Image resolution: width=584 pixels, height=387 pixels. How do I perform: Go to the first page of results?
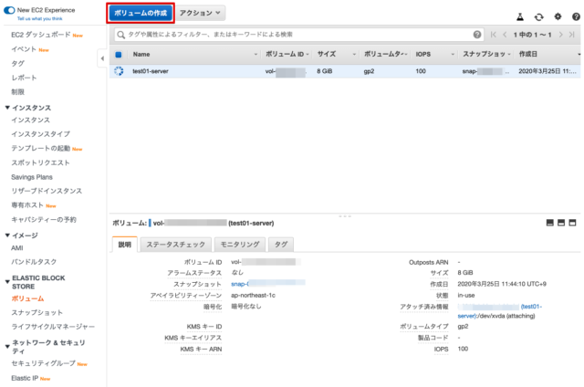(494, 35)
